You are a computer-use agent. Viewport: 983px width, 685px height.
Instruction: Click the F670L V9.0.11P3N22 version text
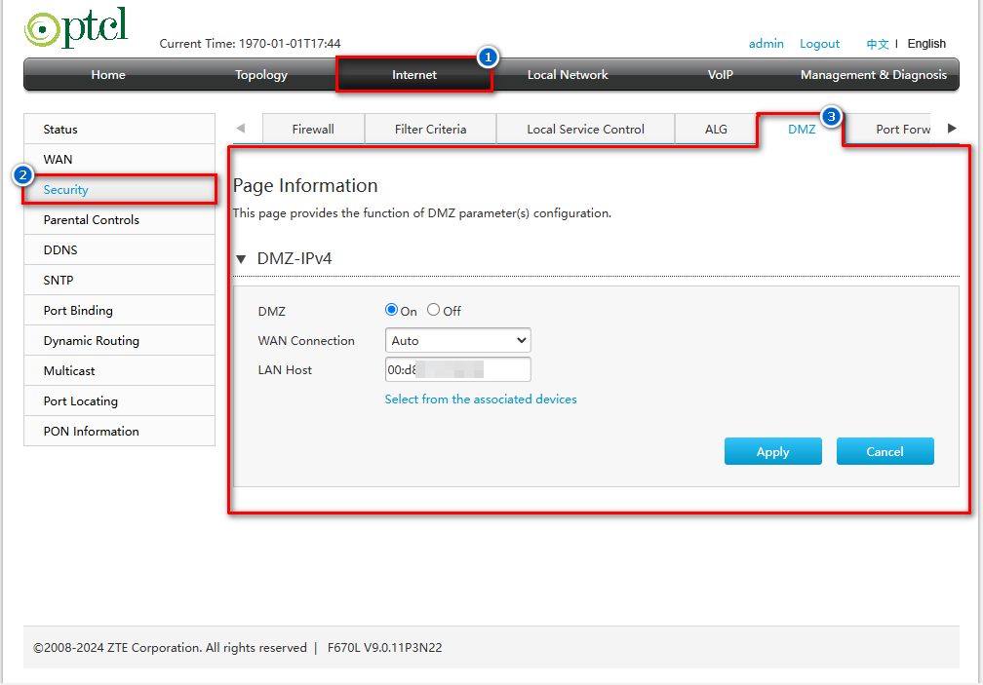pos(385,647)
